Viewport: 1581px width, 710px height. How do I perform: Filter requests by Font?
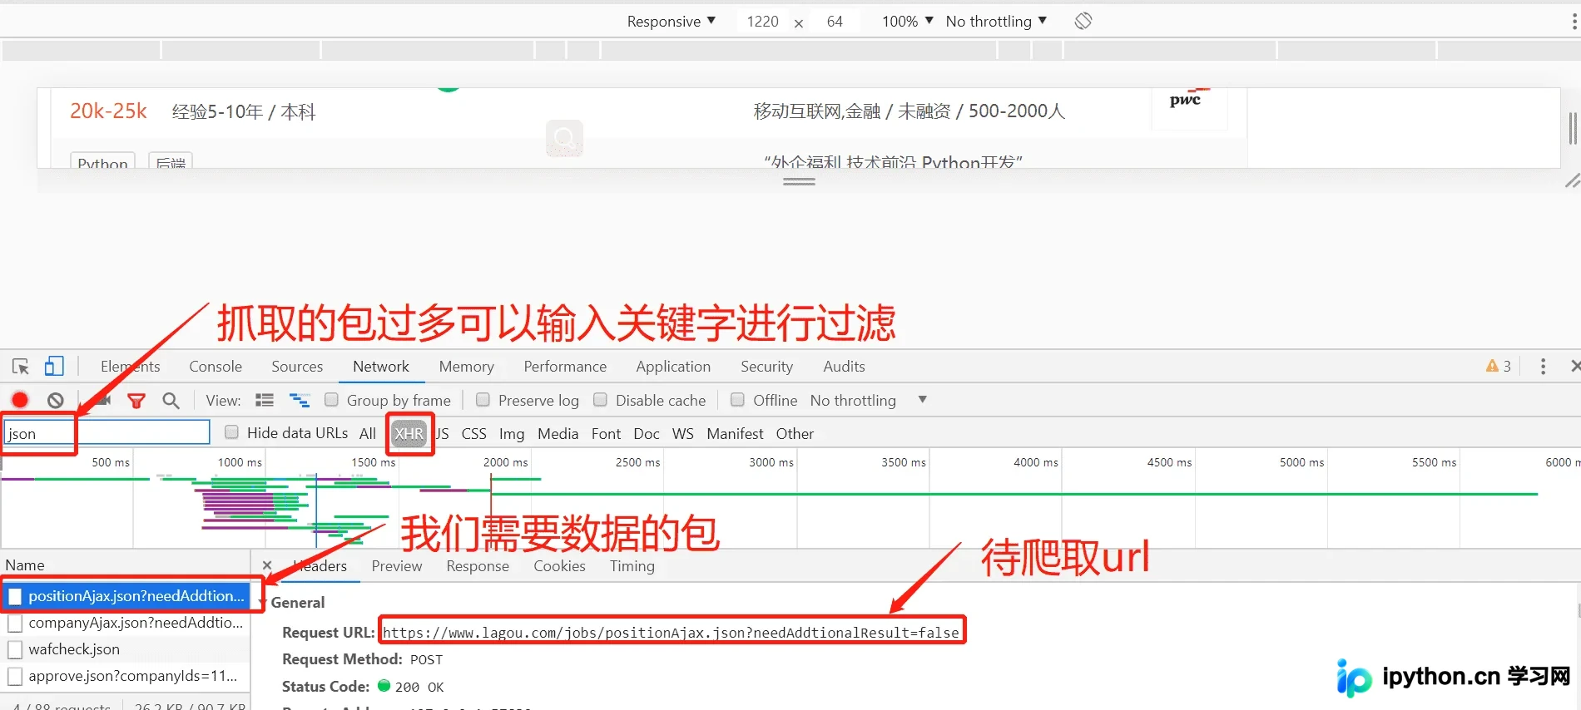tap(606, 433)
